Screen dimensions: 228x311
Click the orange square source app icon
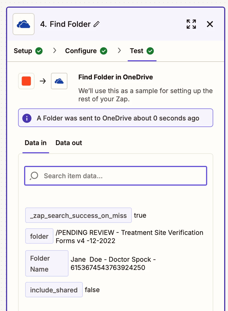[26, 81]
